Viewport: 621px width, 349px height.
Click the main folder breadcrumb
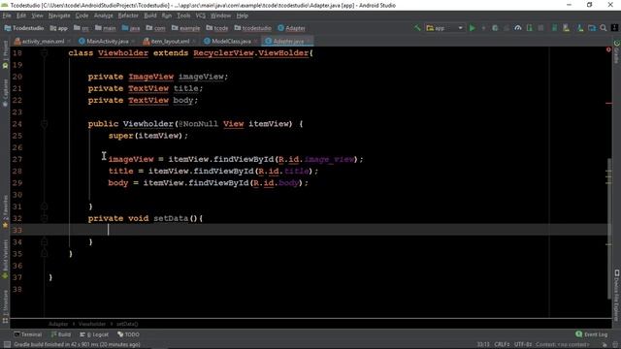tap(106, 28)
